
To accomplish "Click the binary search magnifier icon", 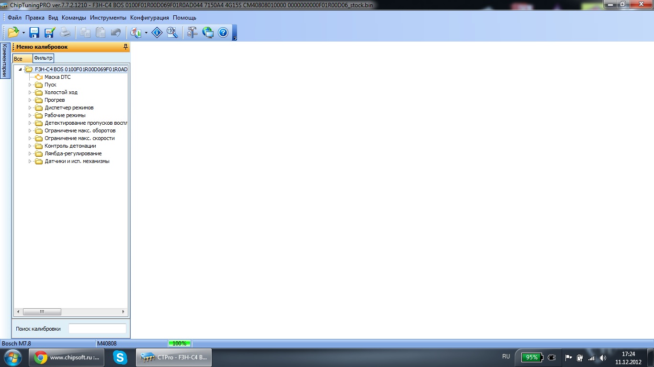I will (x=172, y=32).
